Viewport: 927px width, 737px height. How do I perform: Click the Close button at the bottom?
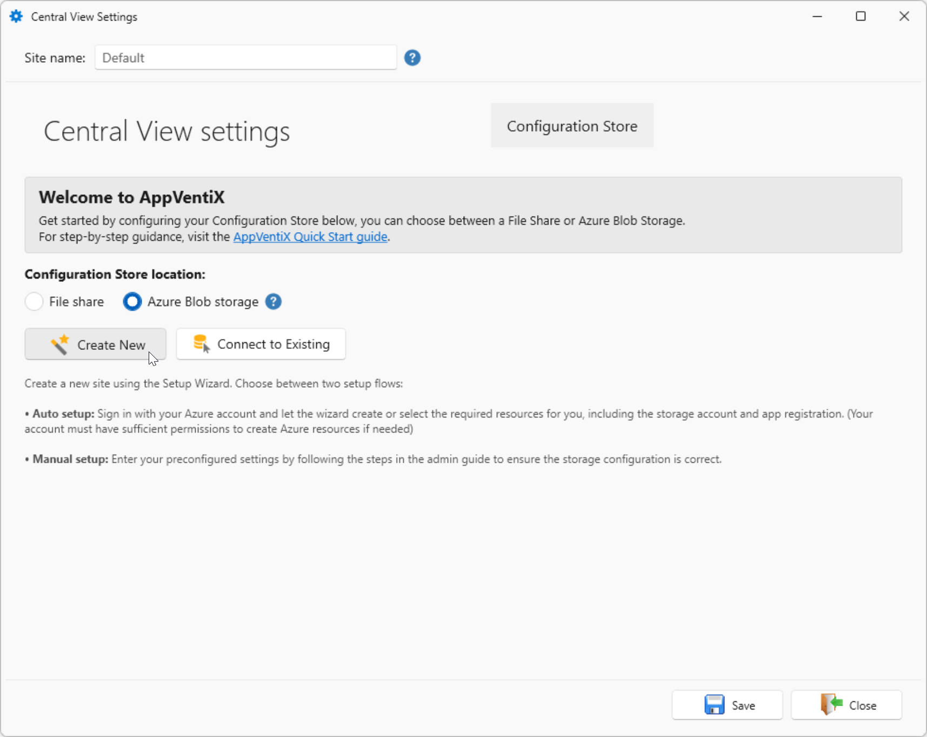[x=846, y=705]
